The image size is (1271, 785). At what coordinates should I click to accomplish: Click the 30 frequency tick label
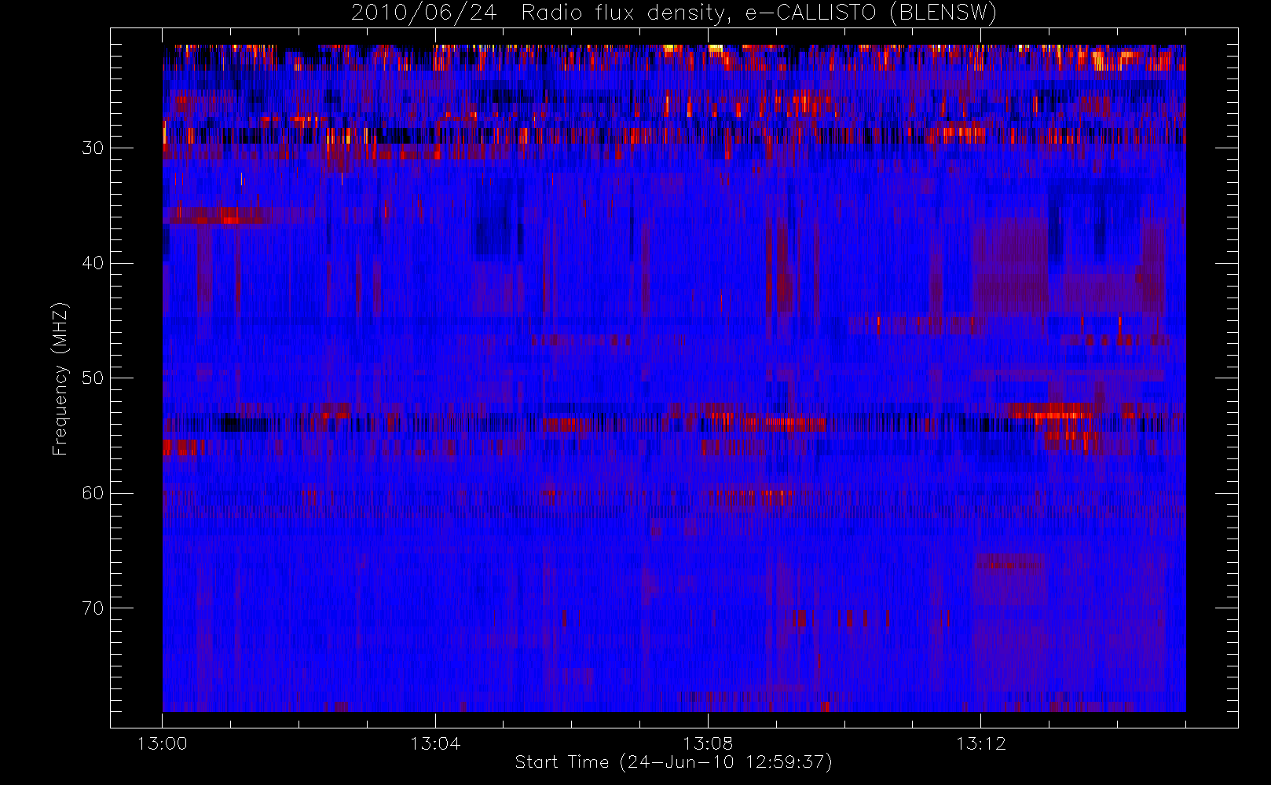tap(93, 148)
